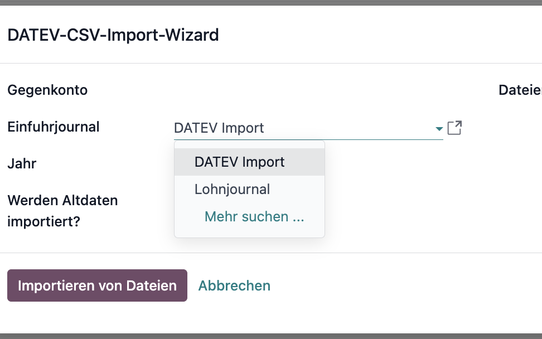Click the partially visible Dateien label

(520, 90)
